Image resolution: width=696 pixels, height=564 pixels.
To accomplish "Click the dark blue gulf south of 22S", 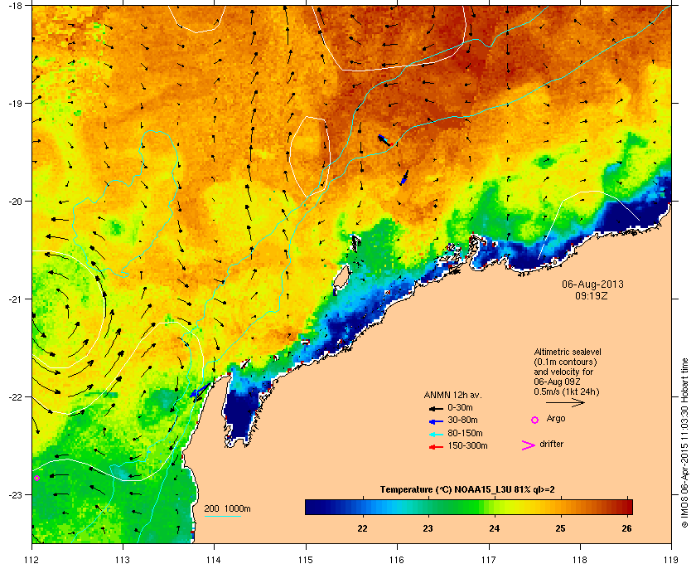I will (x=241, y=413).
